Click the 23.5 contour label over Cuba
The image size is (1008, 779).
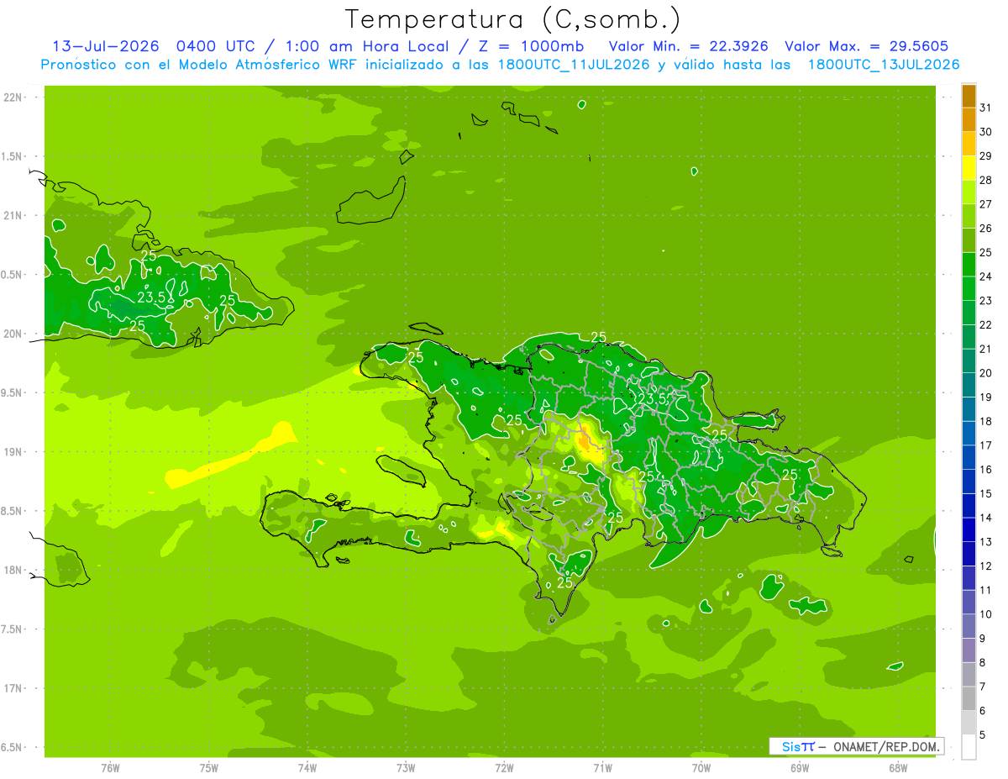[x=150, y=297]
